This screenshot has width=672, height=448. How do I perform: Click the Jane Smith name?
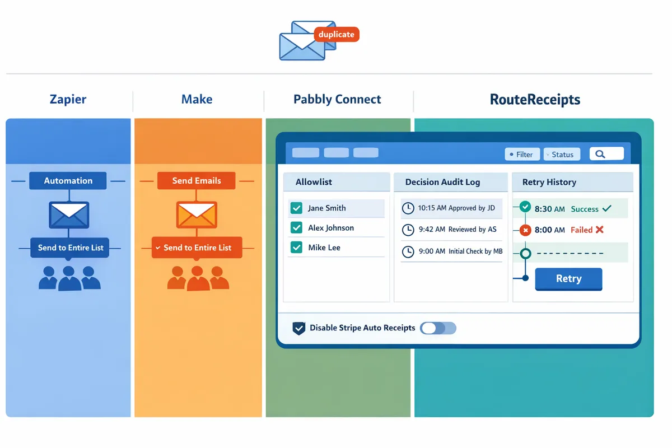tap(326, 208)
